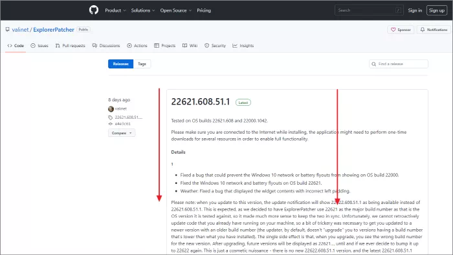This screenshot has height=255, width=453.
Task: Click the repository icon beside valinet
Action: tap(8, 30)
